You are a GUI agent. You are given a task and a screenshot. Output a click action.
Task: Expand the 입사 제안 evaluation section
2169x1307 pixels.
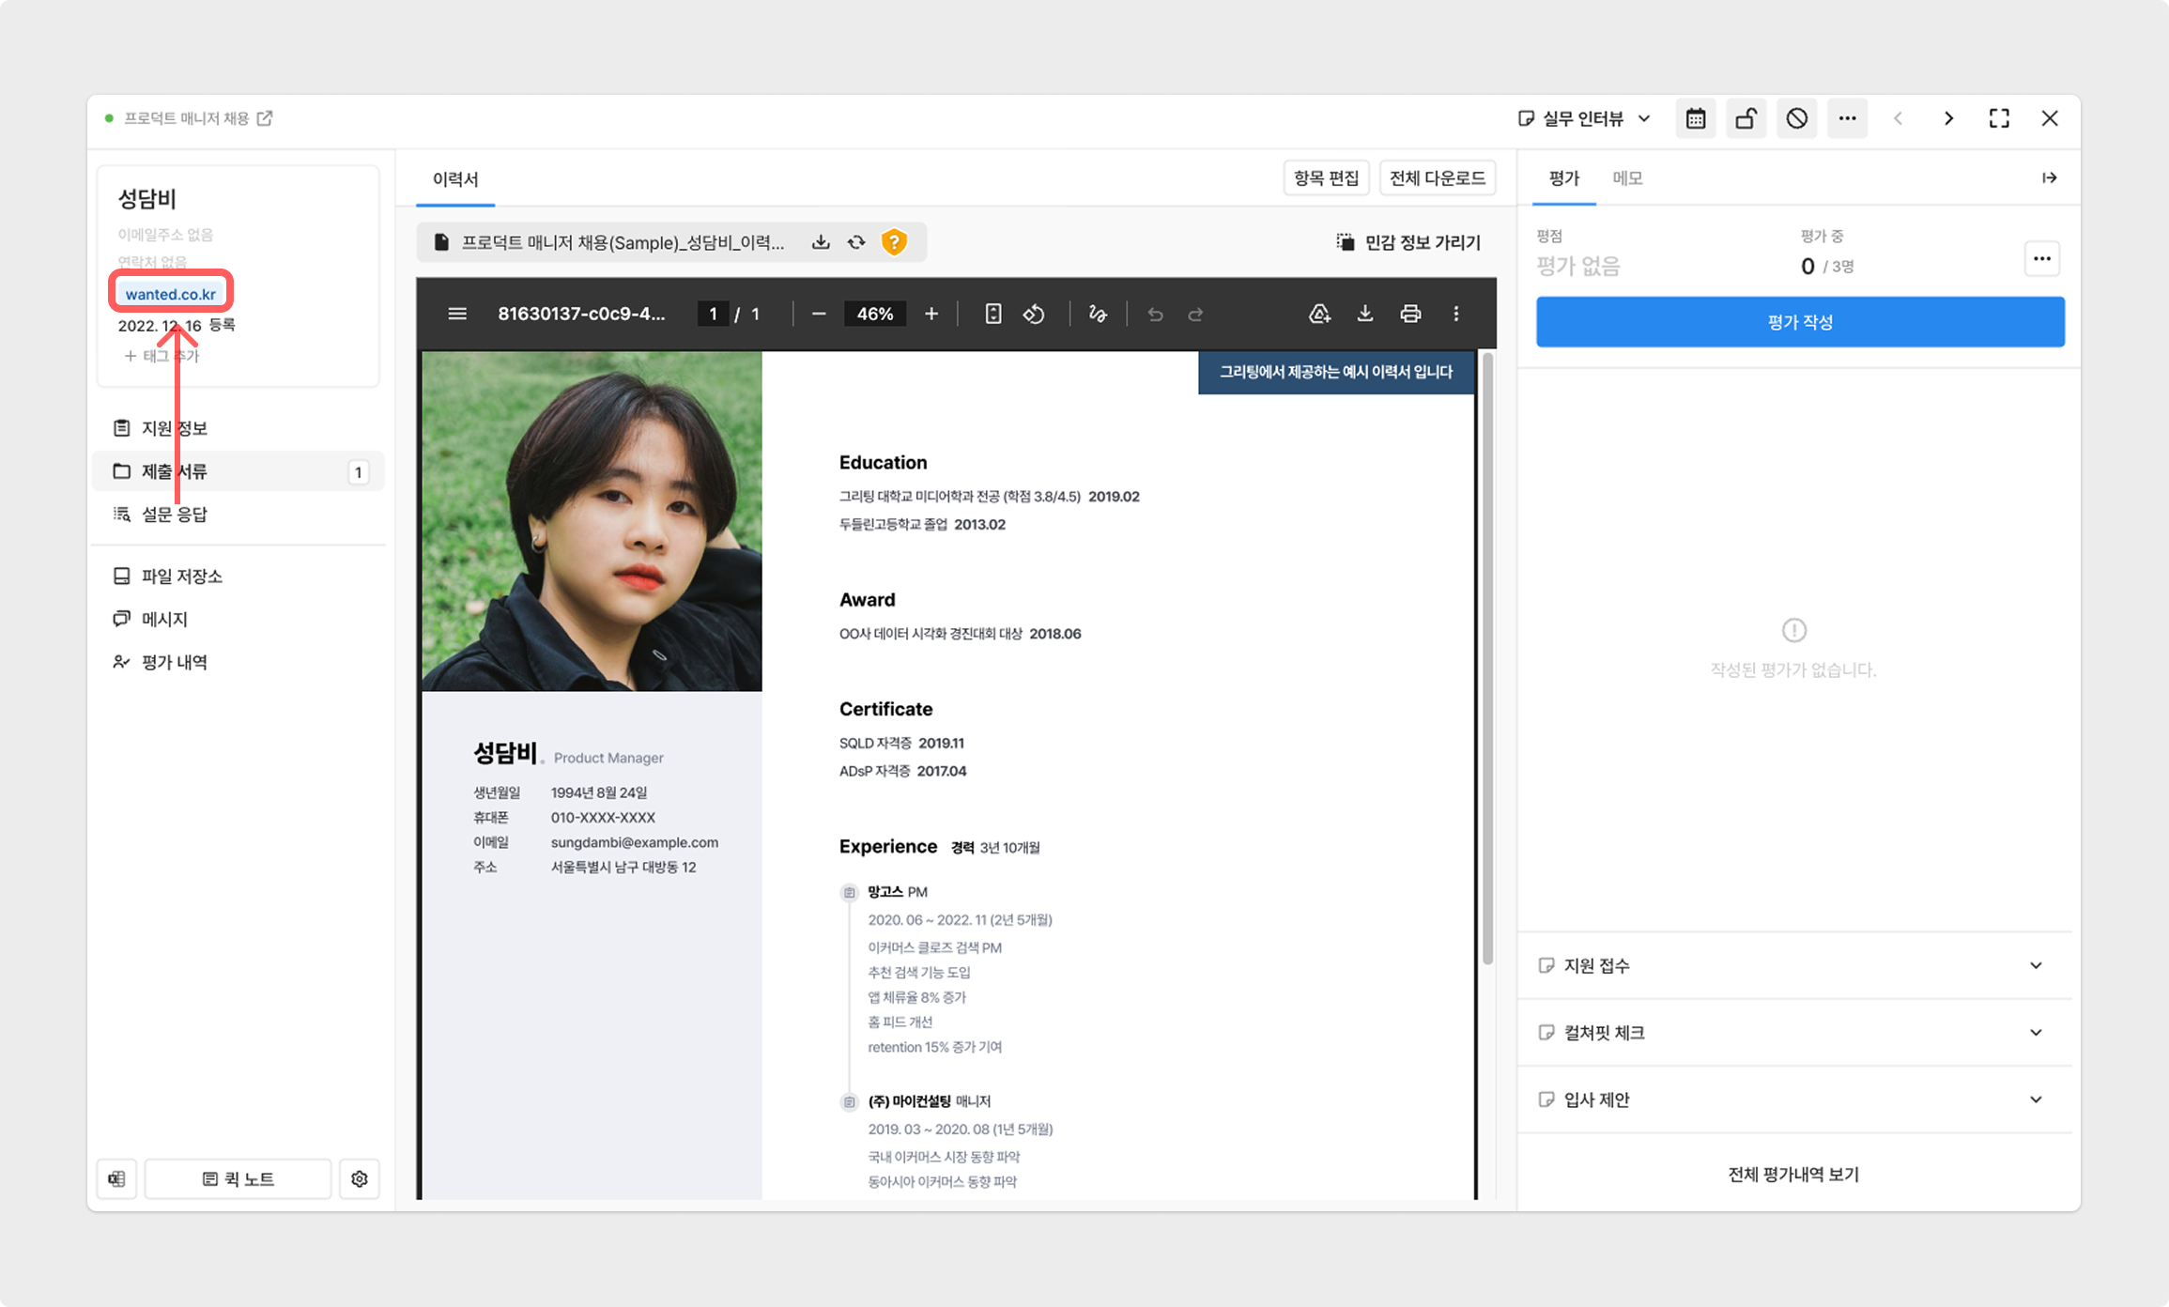(x=1794, y=1099)
